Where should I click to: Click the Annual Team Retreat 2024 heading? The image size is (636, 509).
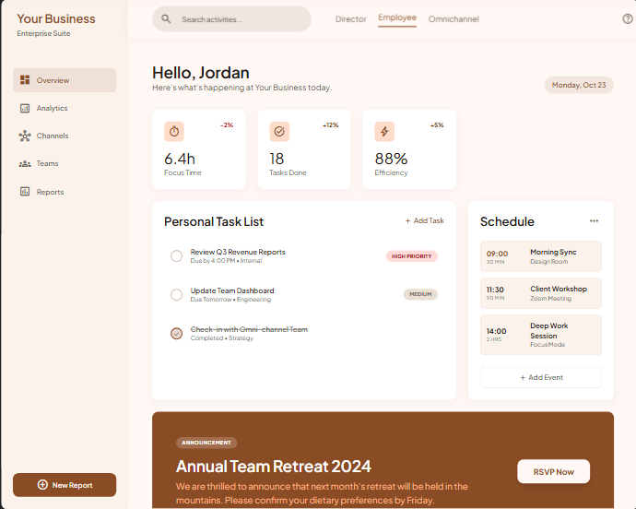pyautogui.click(x=274, y=467)
